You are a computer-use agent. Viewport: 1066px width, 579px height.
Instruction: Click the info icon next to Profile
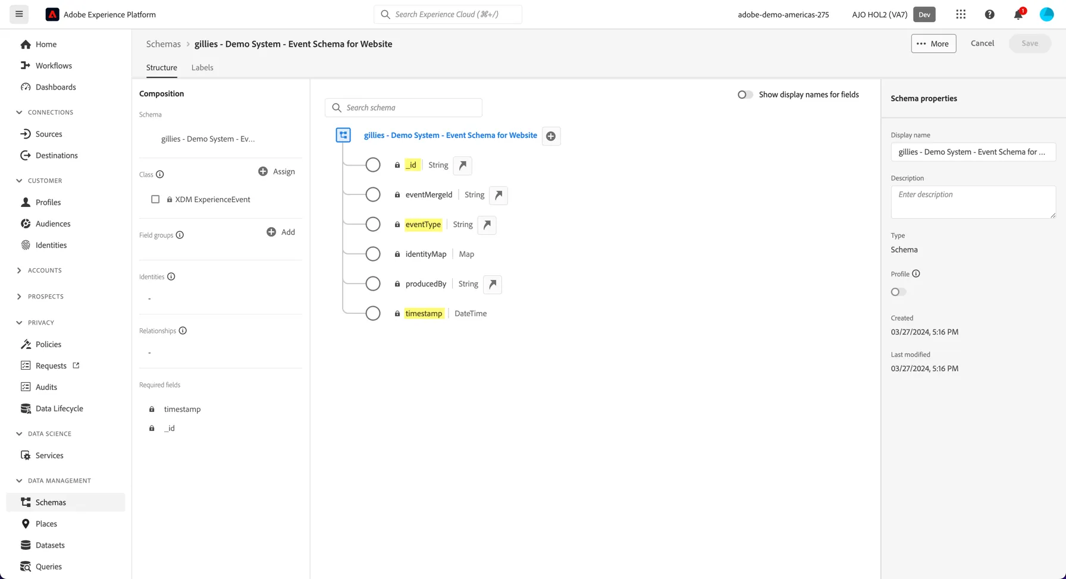point(916,274)
